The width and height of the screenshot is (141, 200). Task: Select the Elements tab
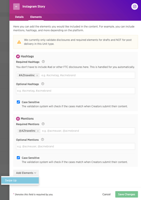[36, 17]
